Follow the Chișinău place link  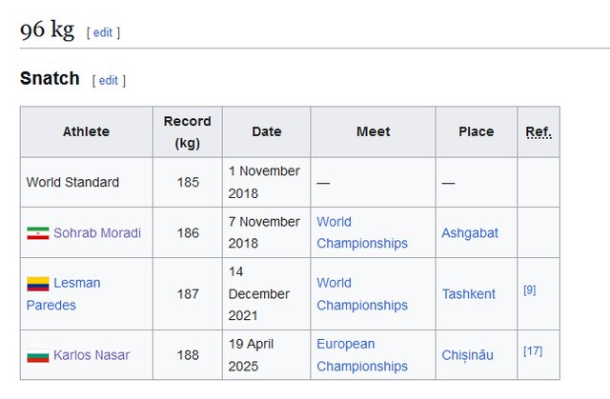pos(467,355)
